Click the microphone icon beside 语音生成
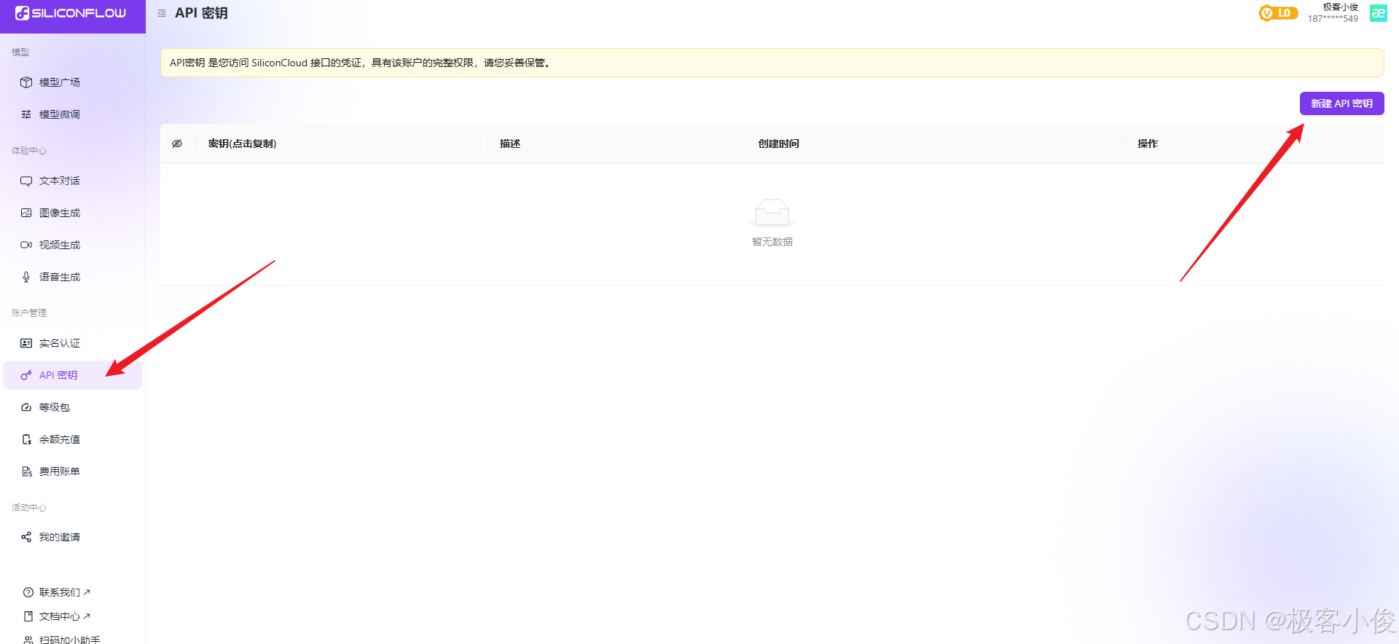Screen dimensions: 1399x644 coord(26,277)
